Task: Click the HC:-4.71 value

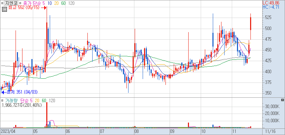Action: (271, 7)
